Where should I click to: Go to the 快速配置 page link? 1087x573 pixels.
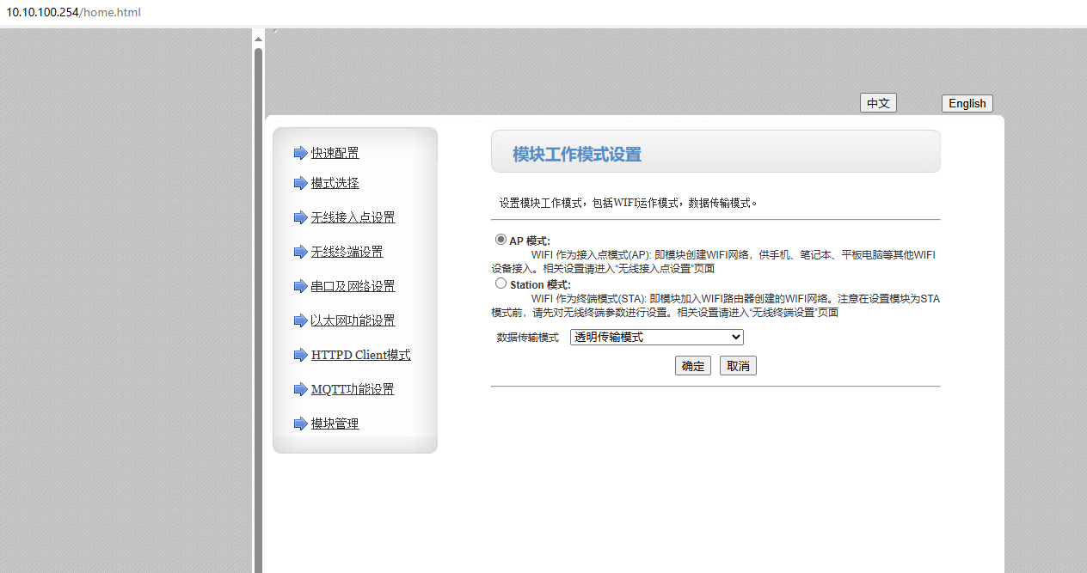tap(335, 153)
